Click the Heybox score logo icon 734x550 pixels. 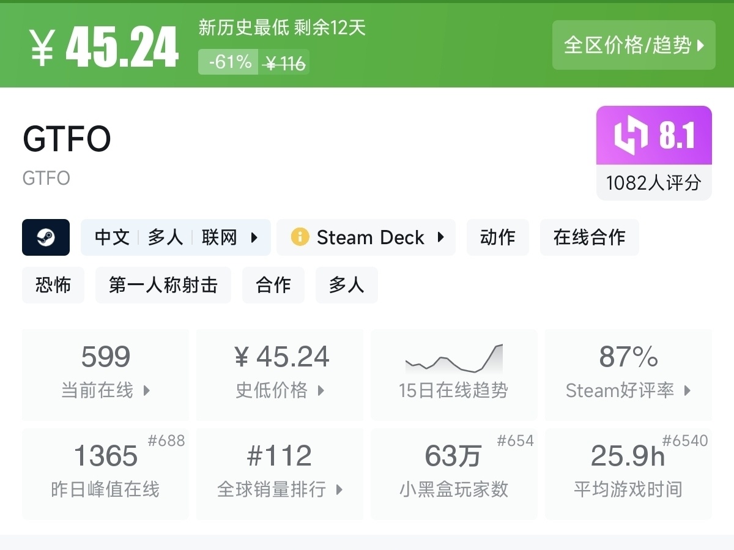[x=631, y=135]
